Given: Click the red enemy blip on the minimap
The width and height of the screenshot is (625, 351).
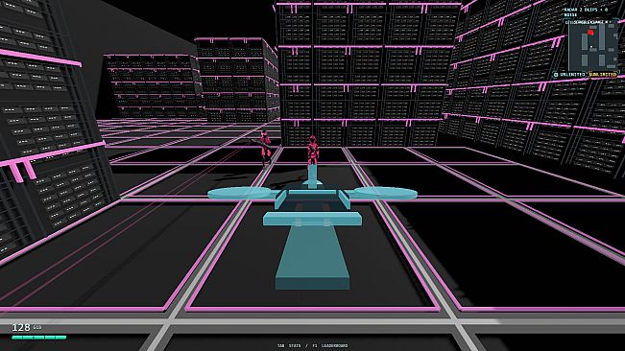Looking at the screenshot, I should (590, 32).
